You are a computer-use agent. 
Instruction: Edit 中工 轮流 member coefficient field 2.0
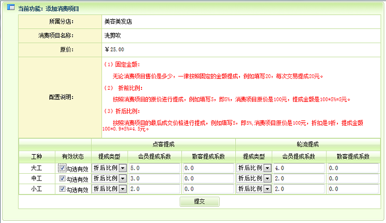pyautogui.click(x=299, y=178)
